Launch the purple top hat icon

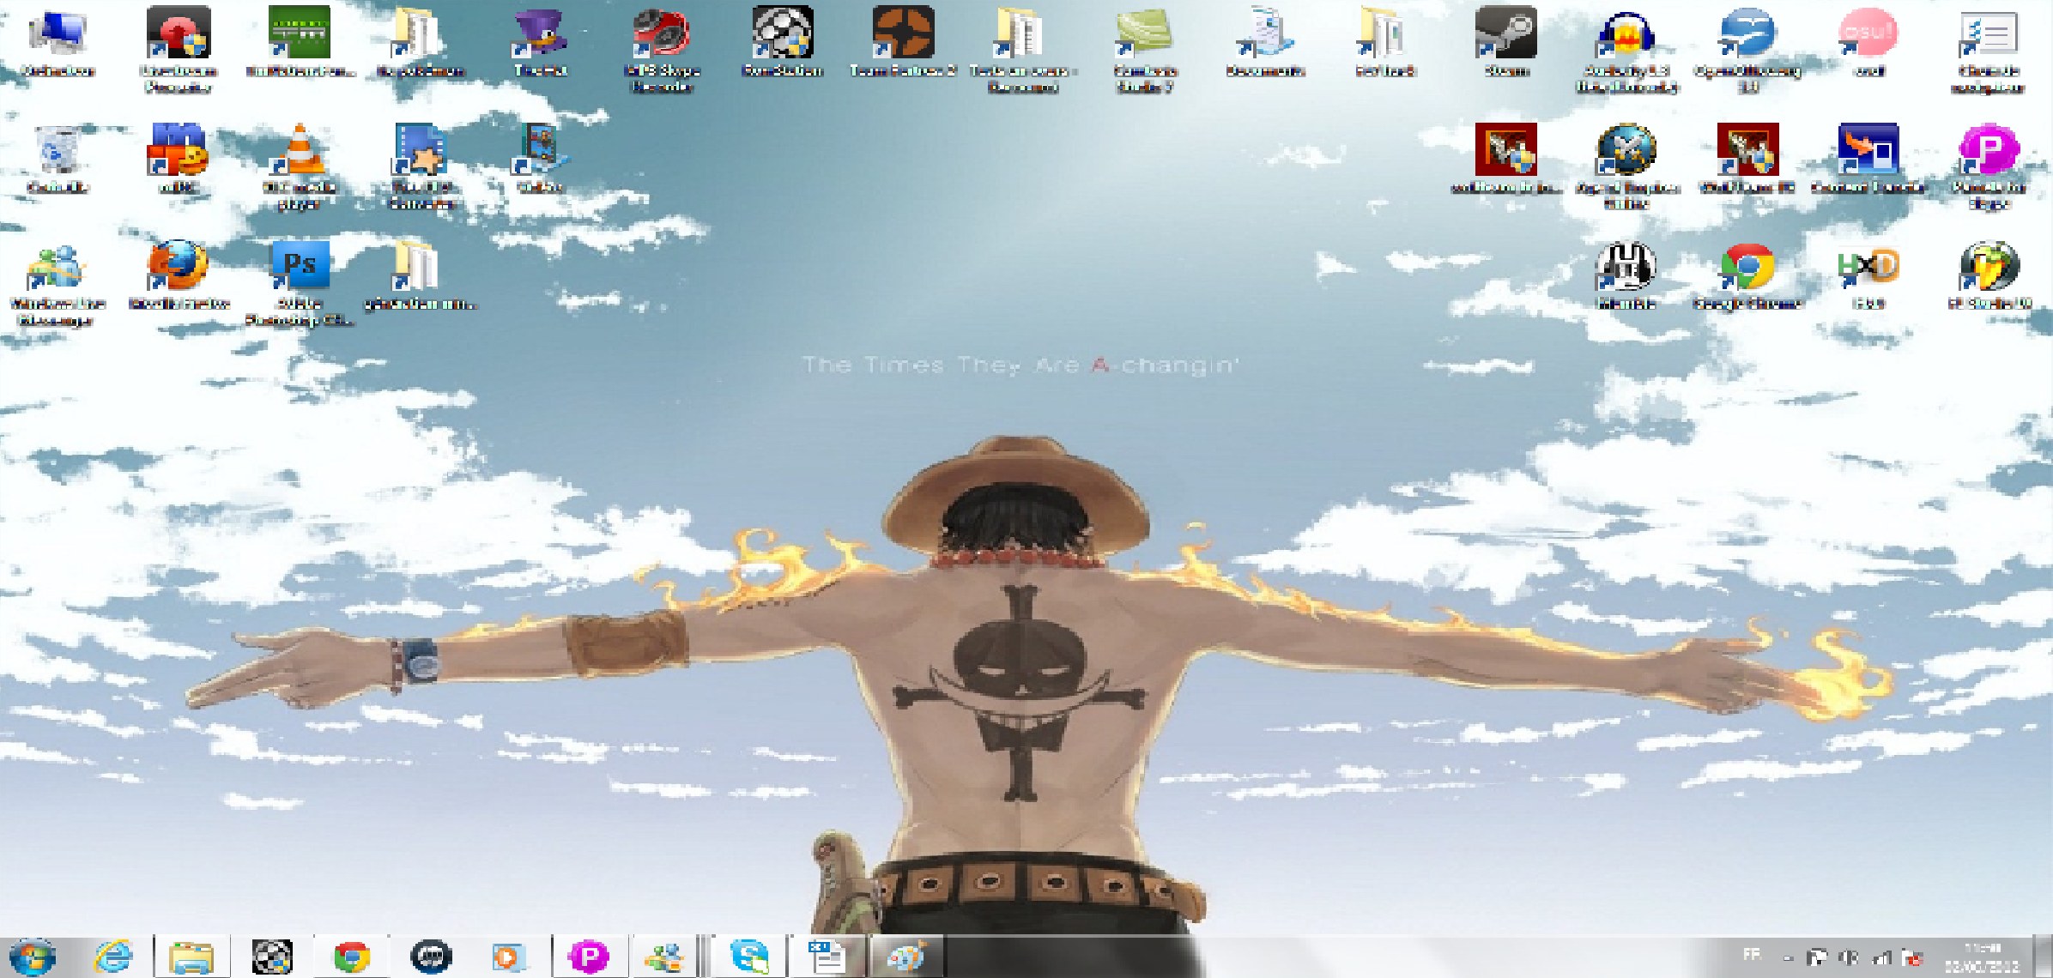pyautogui.click(x=540, y=41)
